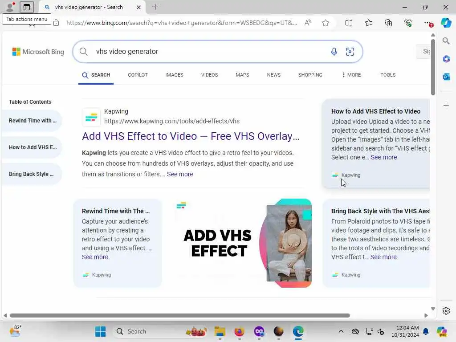Expand 'See more' in Bring Back Style card
456x342 pixels.
383,257
